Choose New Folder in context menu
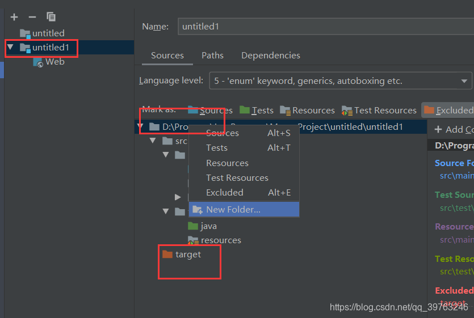474x318 pixels. click(x=244, y=210)
